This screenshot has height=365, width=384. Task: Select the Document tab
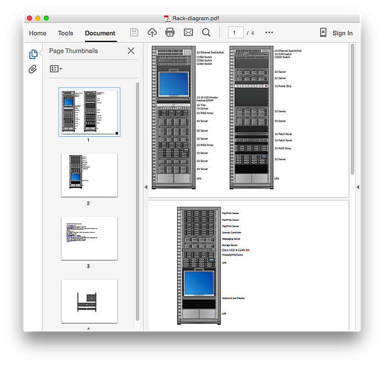[x=100, y=33]
